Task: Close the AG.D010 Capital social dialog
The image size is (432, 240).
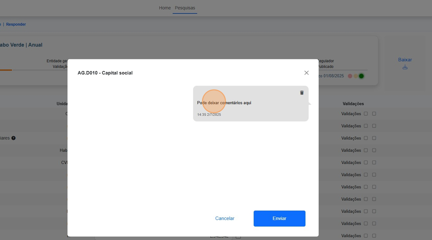Action: pyautogui.click(x=306, y=72)
